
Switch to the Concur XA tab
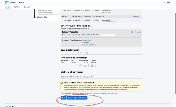27,7
